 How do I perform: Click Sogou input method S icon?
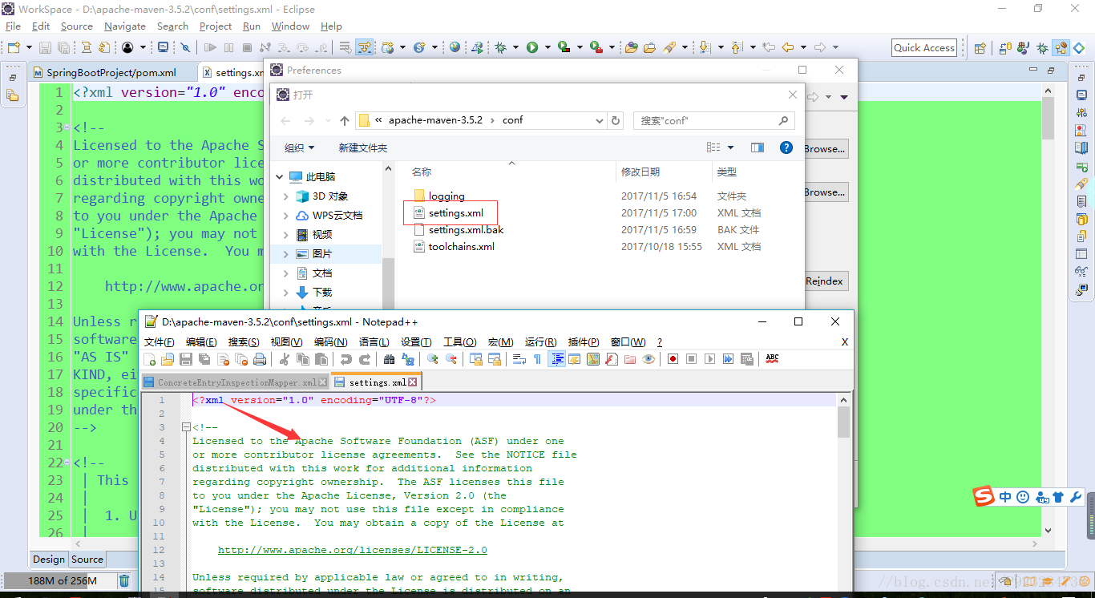(984, 496)
